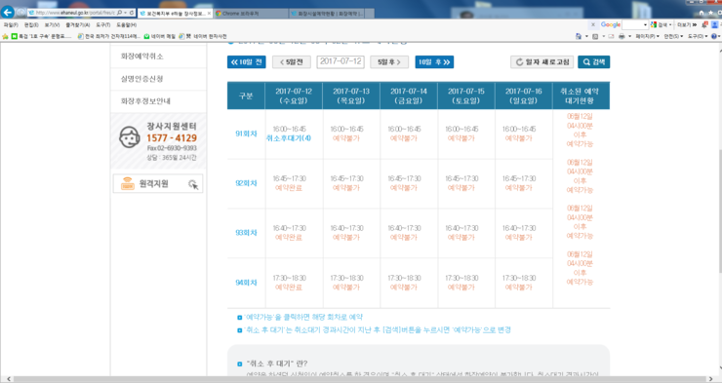Open the 네이버 한자사전 bookmark
The image size is (722, 383).
pos(203,36)
